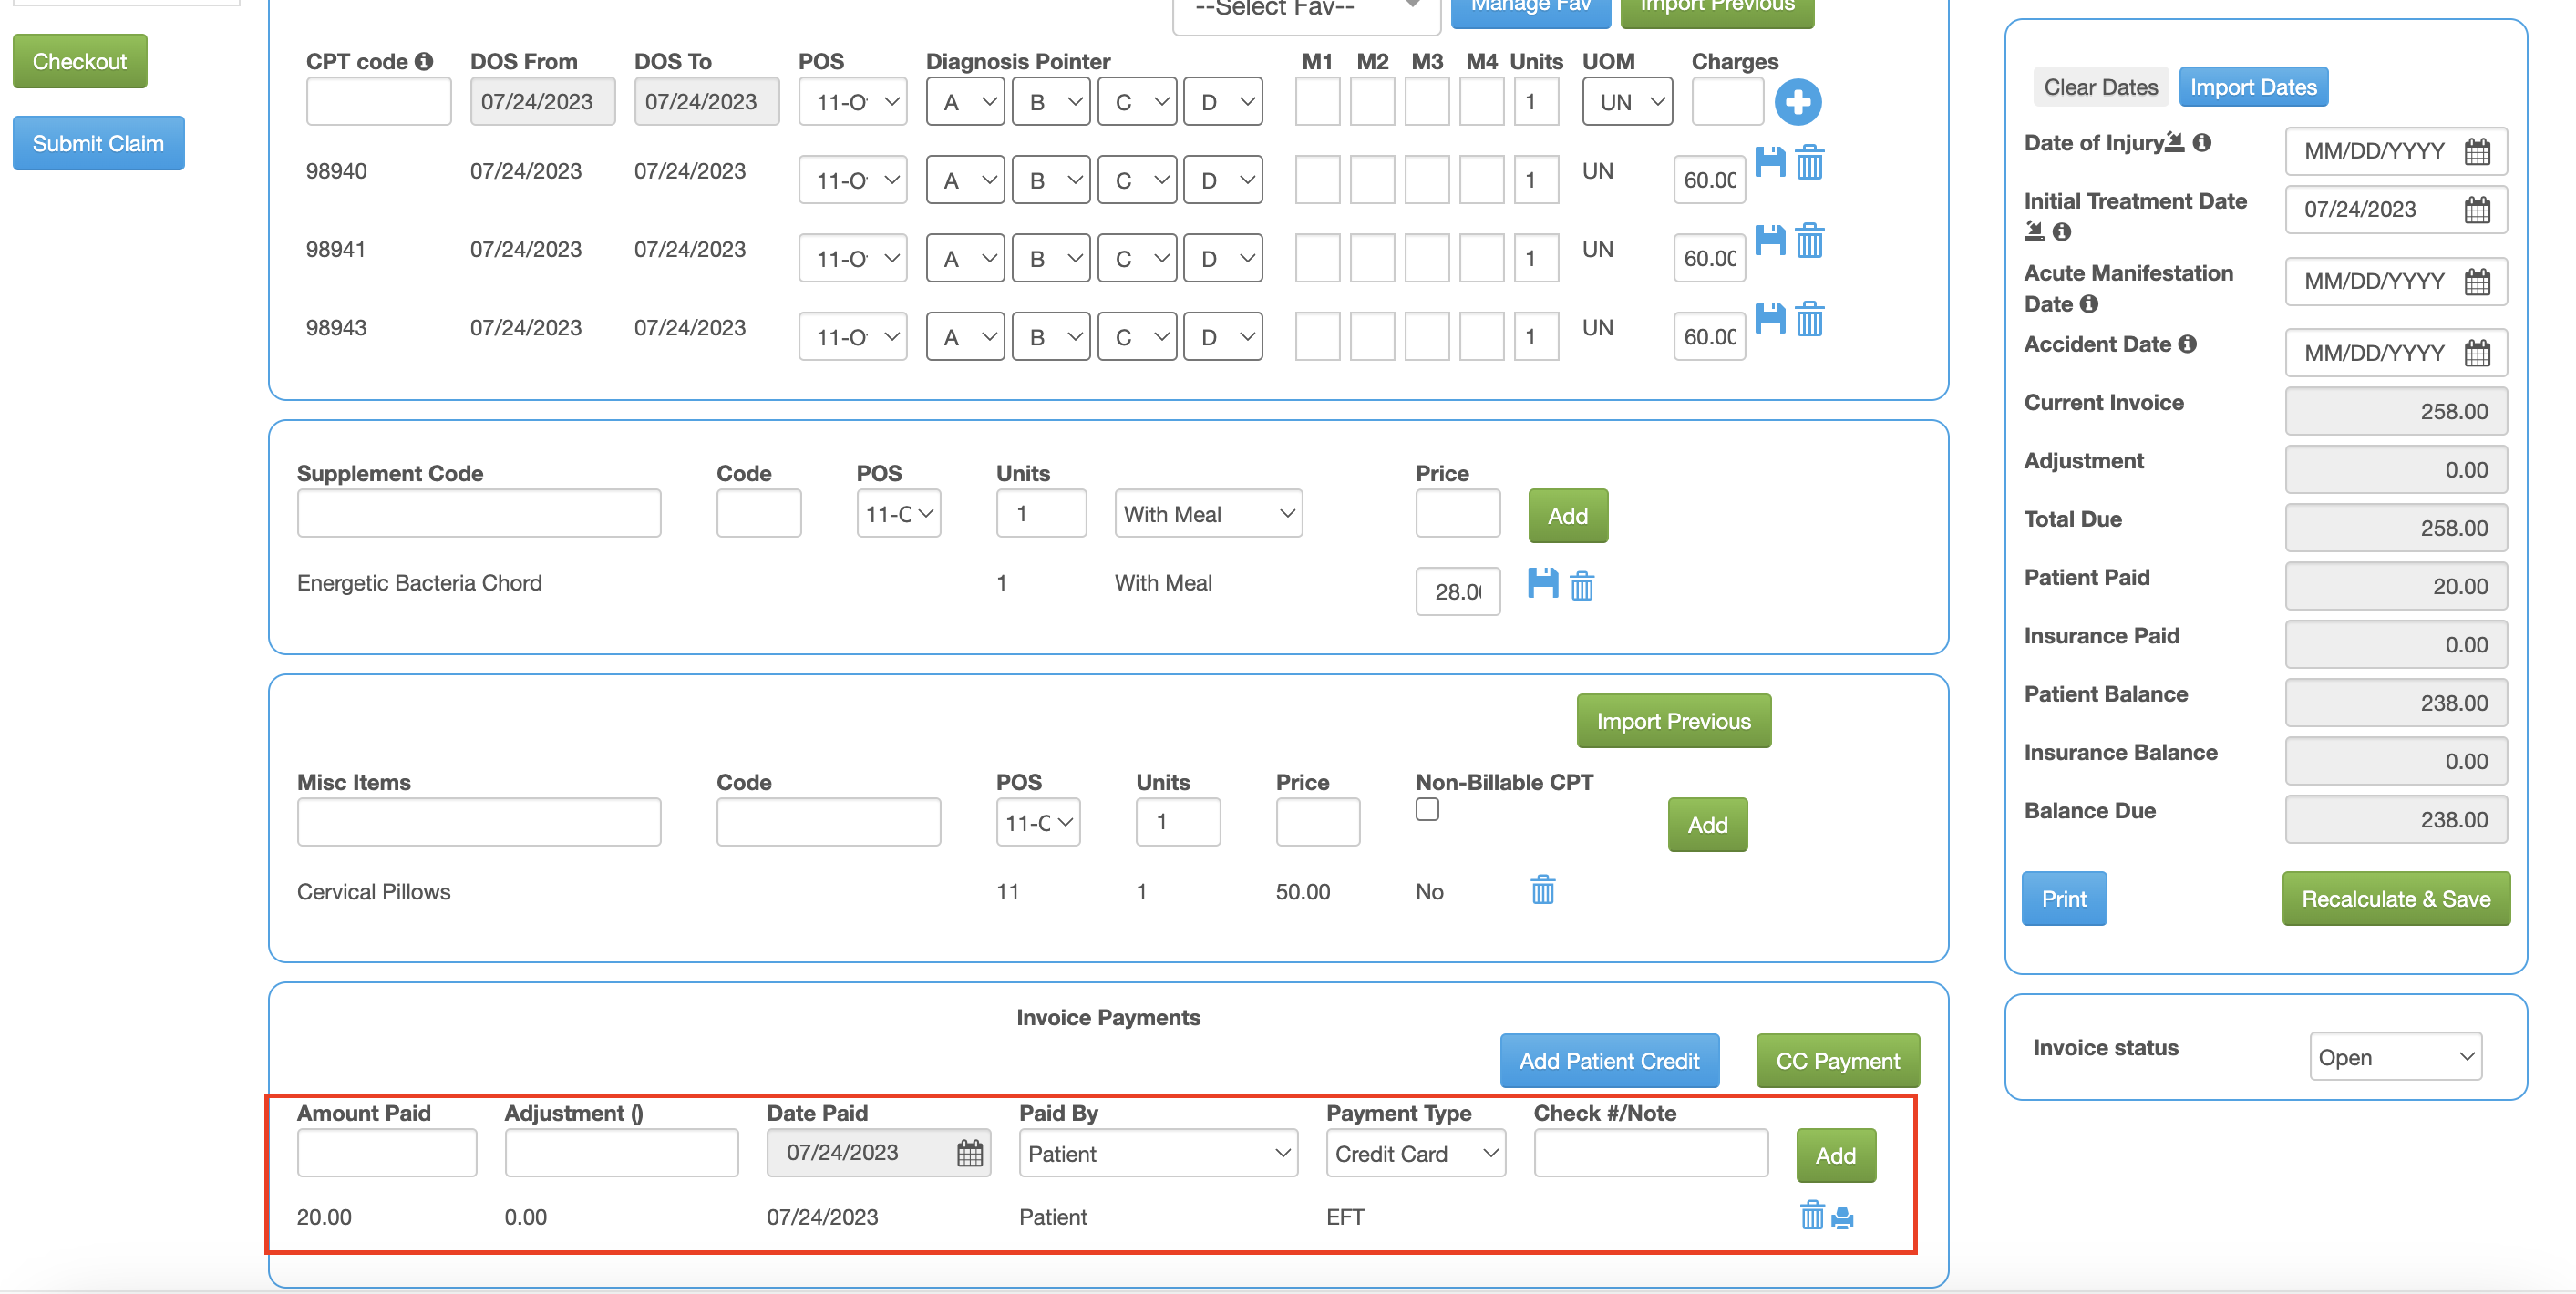Viewport: 2576px width, 1294px height.
Task: Open calendar for Initial Treatment Date
Action: coord(2476,210)
